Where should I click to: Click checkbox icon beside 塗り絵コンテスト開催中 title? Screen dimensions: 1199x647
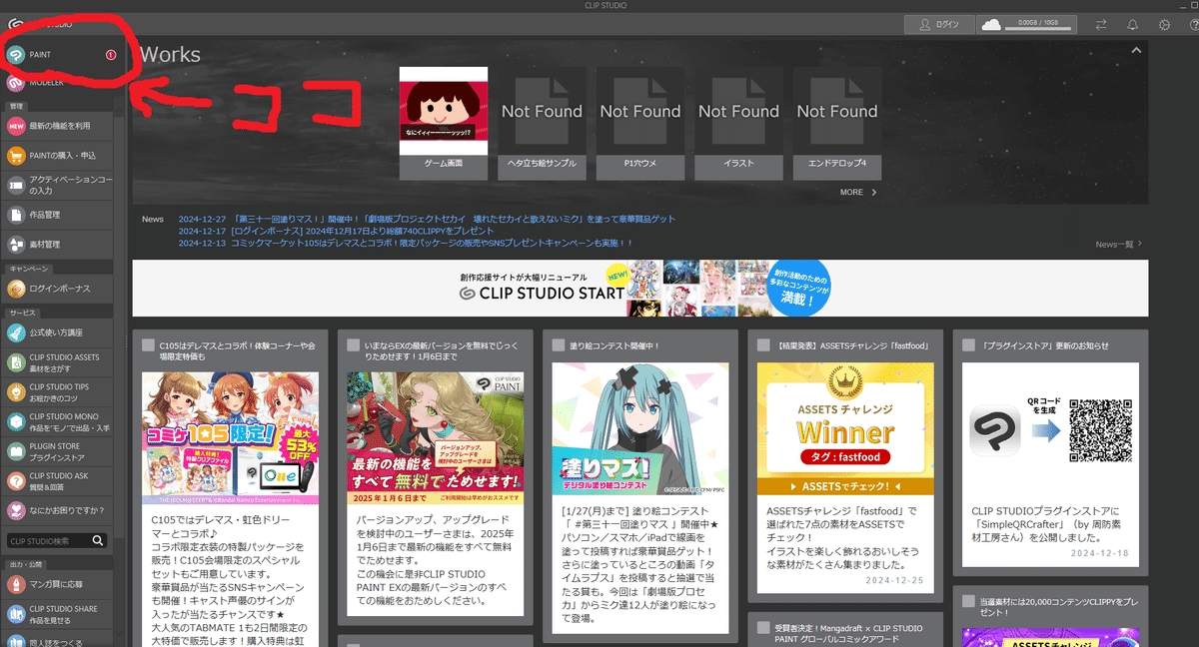[x=560, y=345]
